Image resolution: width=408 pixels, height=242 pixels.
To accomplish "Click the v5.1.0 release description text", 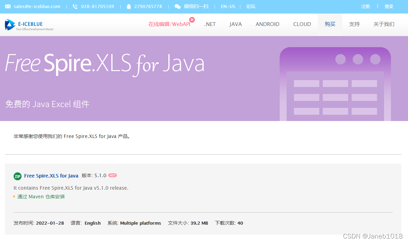I will pos(71,188).
